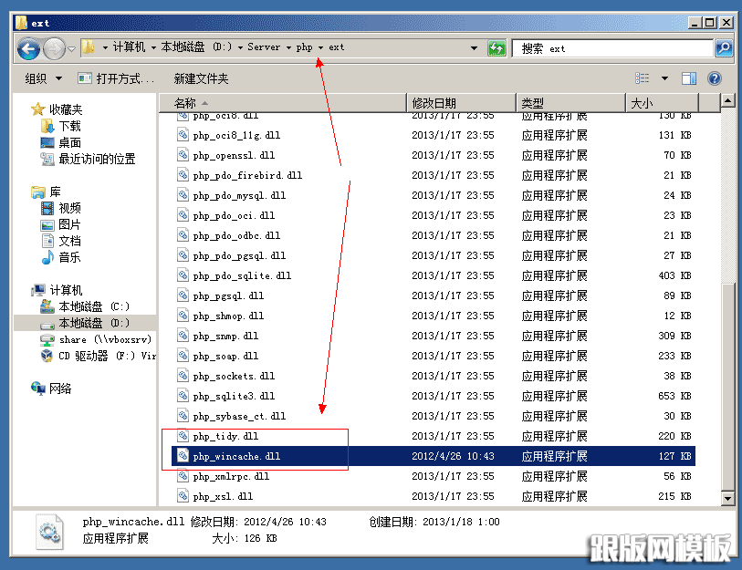This screenshot has height=570, width=742.
Task: Sort by the 名称 column header
Action: point(283,103)
